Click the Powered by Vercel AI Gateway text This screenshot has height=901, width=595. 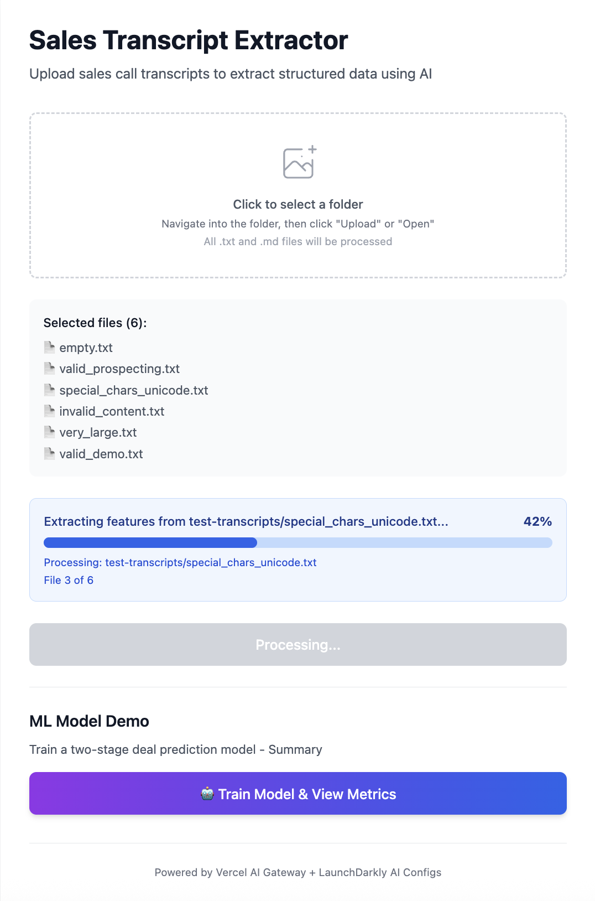[298, 872]
